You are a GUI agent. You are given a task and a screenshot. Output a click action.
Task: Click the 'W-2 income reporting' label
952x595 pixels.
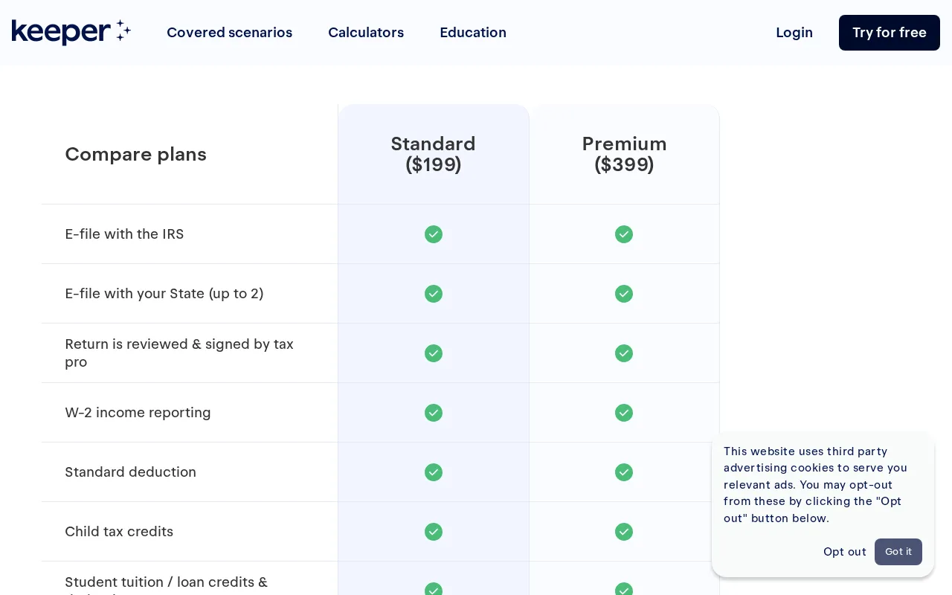click(138, 413)
